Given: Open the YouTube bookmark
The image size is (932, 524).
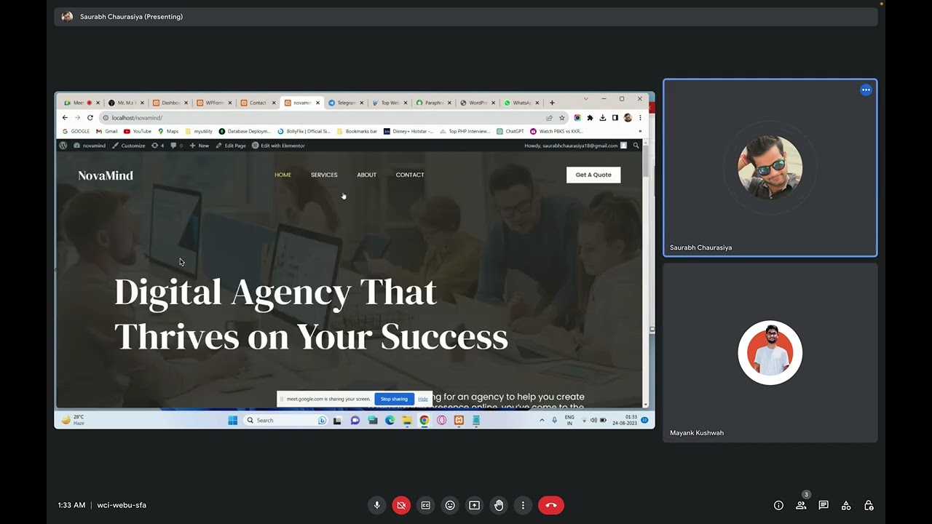Looking at the screenshot, I should pyautogui.click(x=138, y=132).
